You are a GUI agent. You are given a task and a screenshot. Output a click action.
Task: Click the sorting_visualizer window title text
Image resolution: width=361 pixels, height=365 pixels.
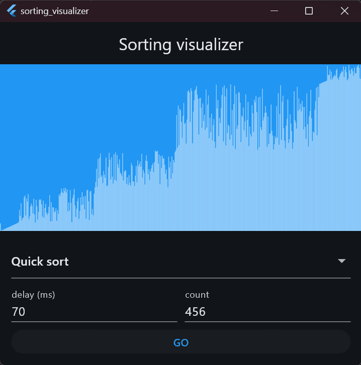click(x=55, y=11)
